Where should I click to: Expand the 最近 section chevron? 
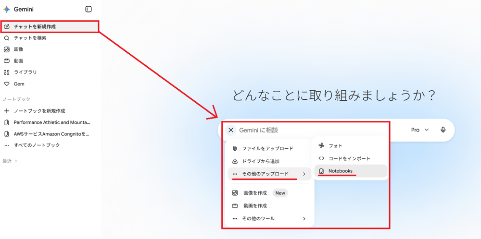point(16,161)
